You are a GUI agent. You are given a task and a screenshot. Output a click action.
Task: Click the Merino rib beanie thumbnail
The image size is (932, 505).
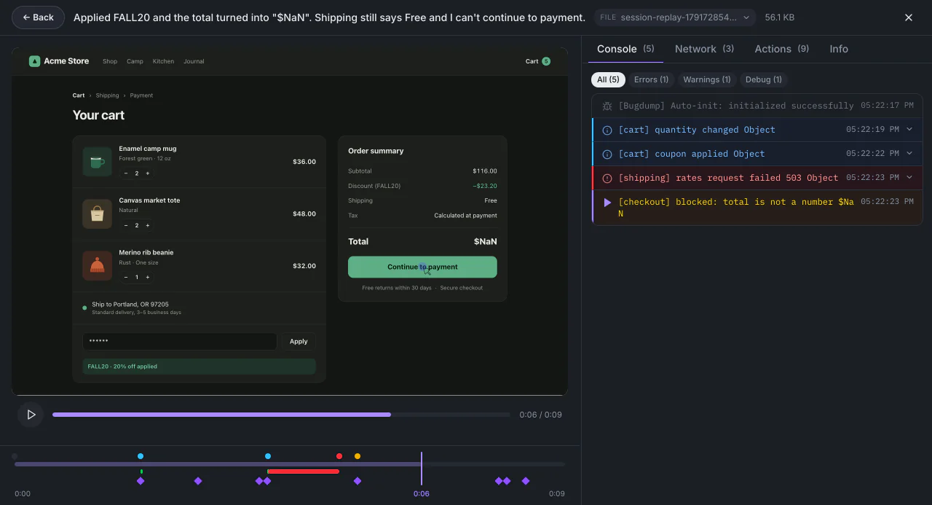(x=97, y=266)
